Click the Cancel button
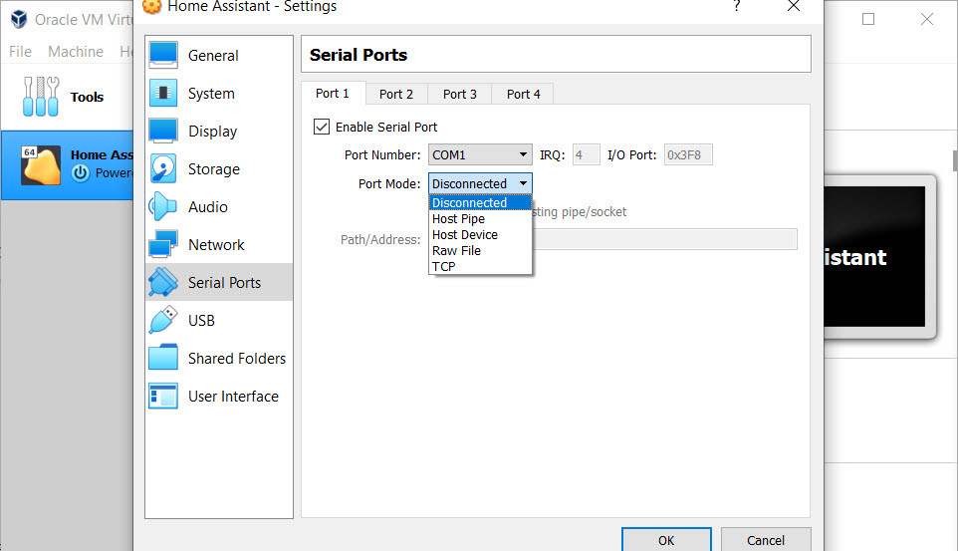The height and width of the screenshot is (551, 958). click(765, 540)
